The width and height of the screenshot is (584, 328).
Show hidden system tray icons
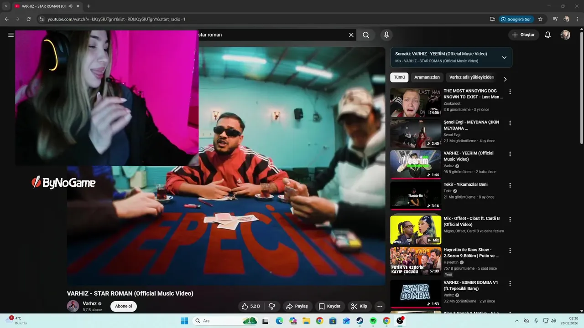[x=516, y=321]
